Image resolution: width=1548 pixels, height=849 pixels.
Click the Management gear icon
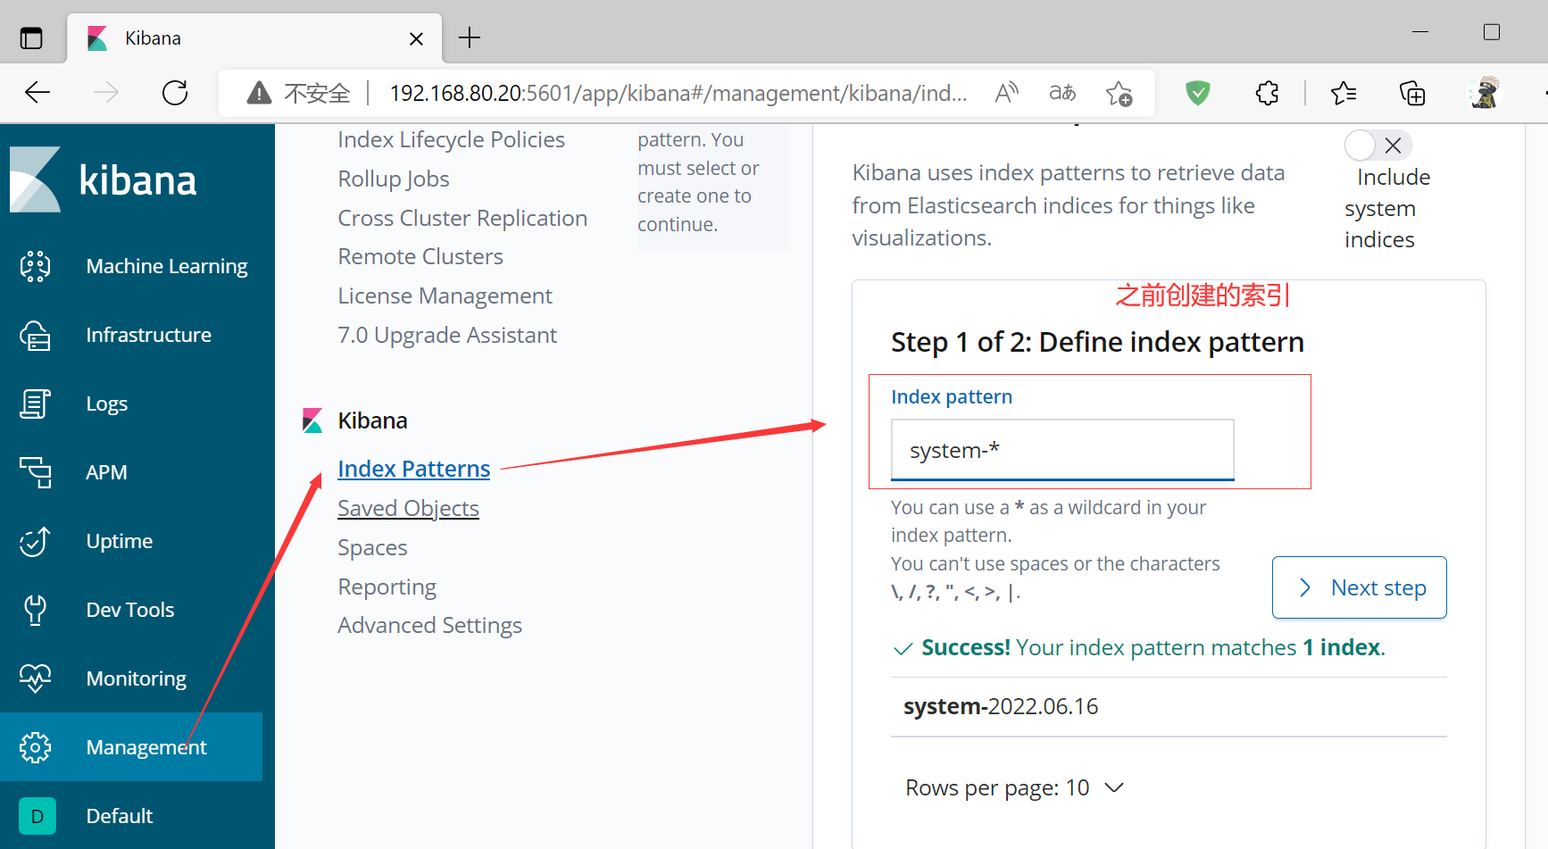[x=36, y=747]
